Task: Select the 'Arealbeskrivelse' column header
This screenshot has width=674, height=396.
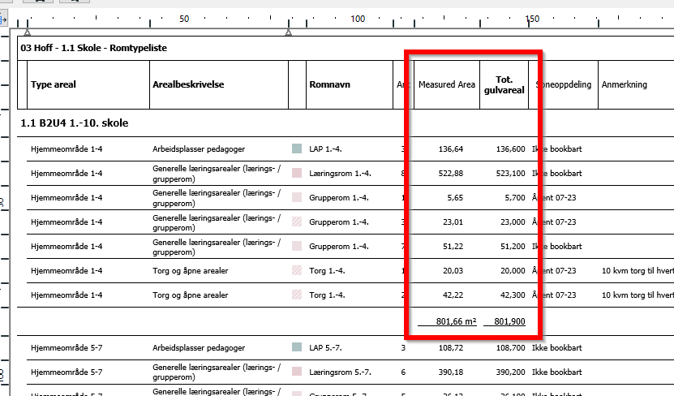Action: tap(188, 84)
